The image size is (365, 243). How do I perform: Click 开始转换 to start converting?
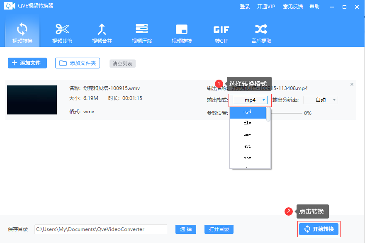pyautogui.click(x=319, y=229)
